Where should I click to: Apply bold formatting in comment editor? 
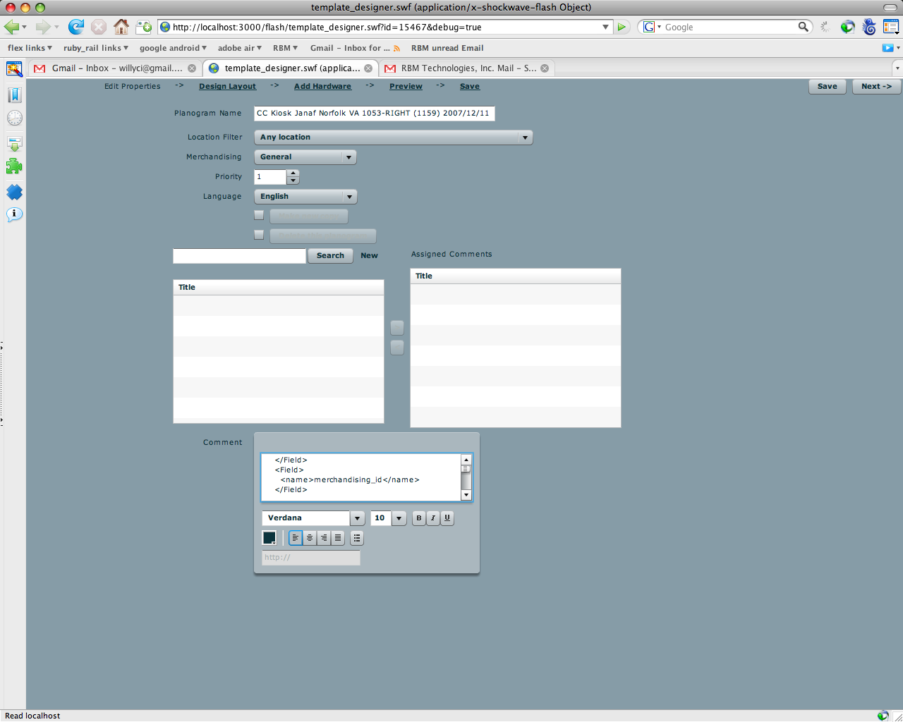coord(418,518)
